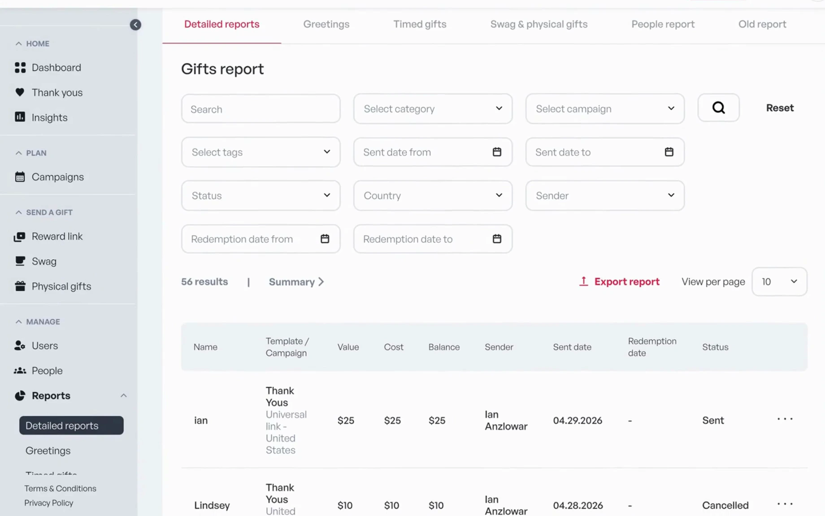Screen dimensions: 825x516
Task: Click the Sent date column header
Action: [572, 347]
